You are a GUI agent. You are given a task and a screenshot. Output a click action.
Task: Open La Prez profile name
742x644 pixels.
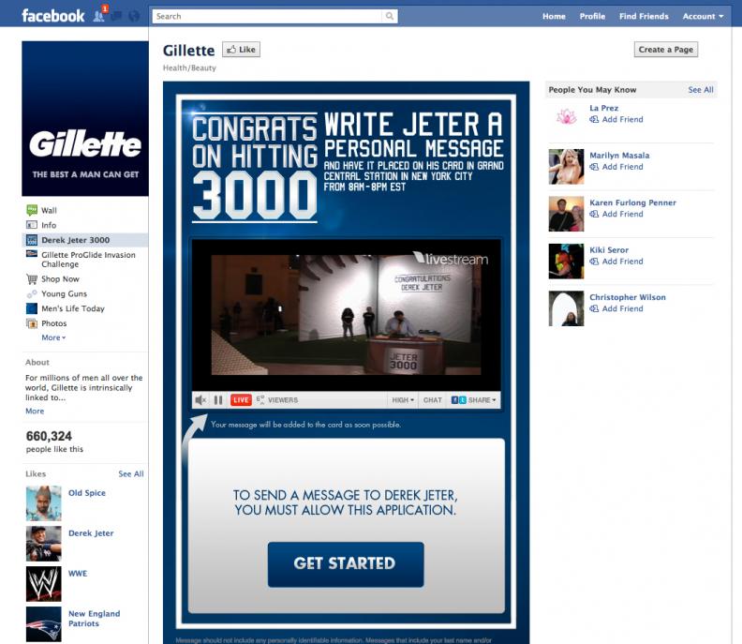(x=604, y=108)
